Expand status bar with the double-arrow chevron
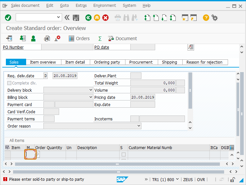This screenshot has width=246, height=185. 146,179
